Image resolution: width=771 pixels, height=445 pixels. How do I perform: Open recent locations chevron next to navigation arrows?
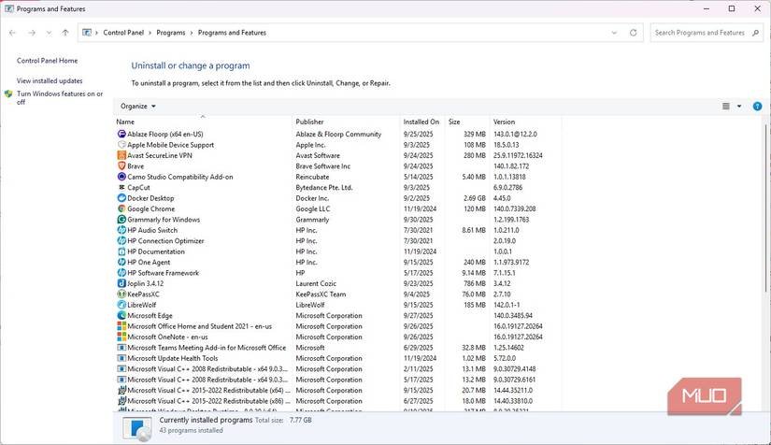pyautogui.click(x=49, y=33)
